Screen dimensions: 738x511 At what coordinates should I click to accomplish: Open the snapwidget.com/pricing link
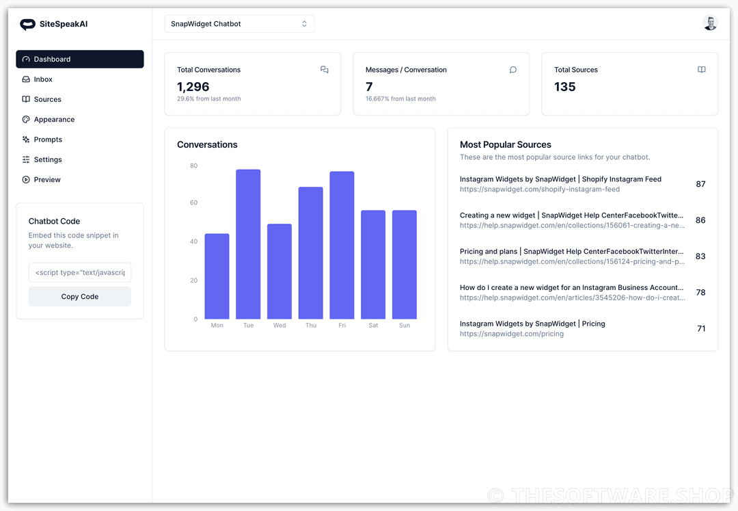coord(512,334)
